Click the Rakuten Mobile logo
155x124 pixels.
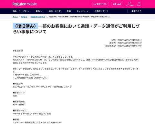tap(25, 4)
